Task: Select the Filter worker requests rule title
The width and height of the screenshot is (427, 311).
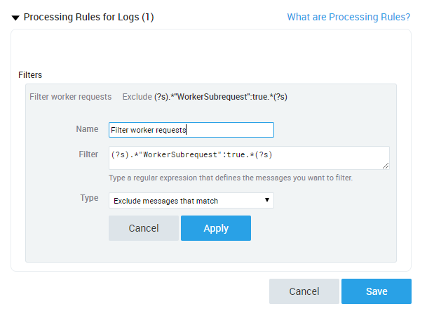Action: tap(70, 96)
